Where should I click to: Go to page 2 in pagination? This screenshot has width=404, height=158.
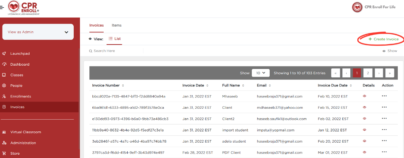coord(368,73)
